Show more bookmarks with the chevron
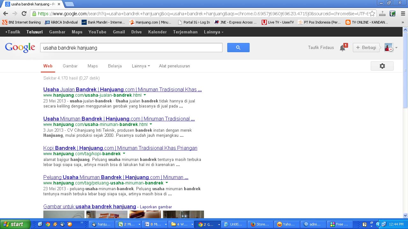 point(403,22)
